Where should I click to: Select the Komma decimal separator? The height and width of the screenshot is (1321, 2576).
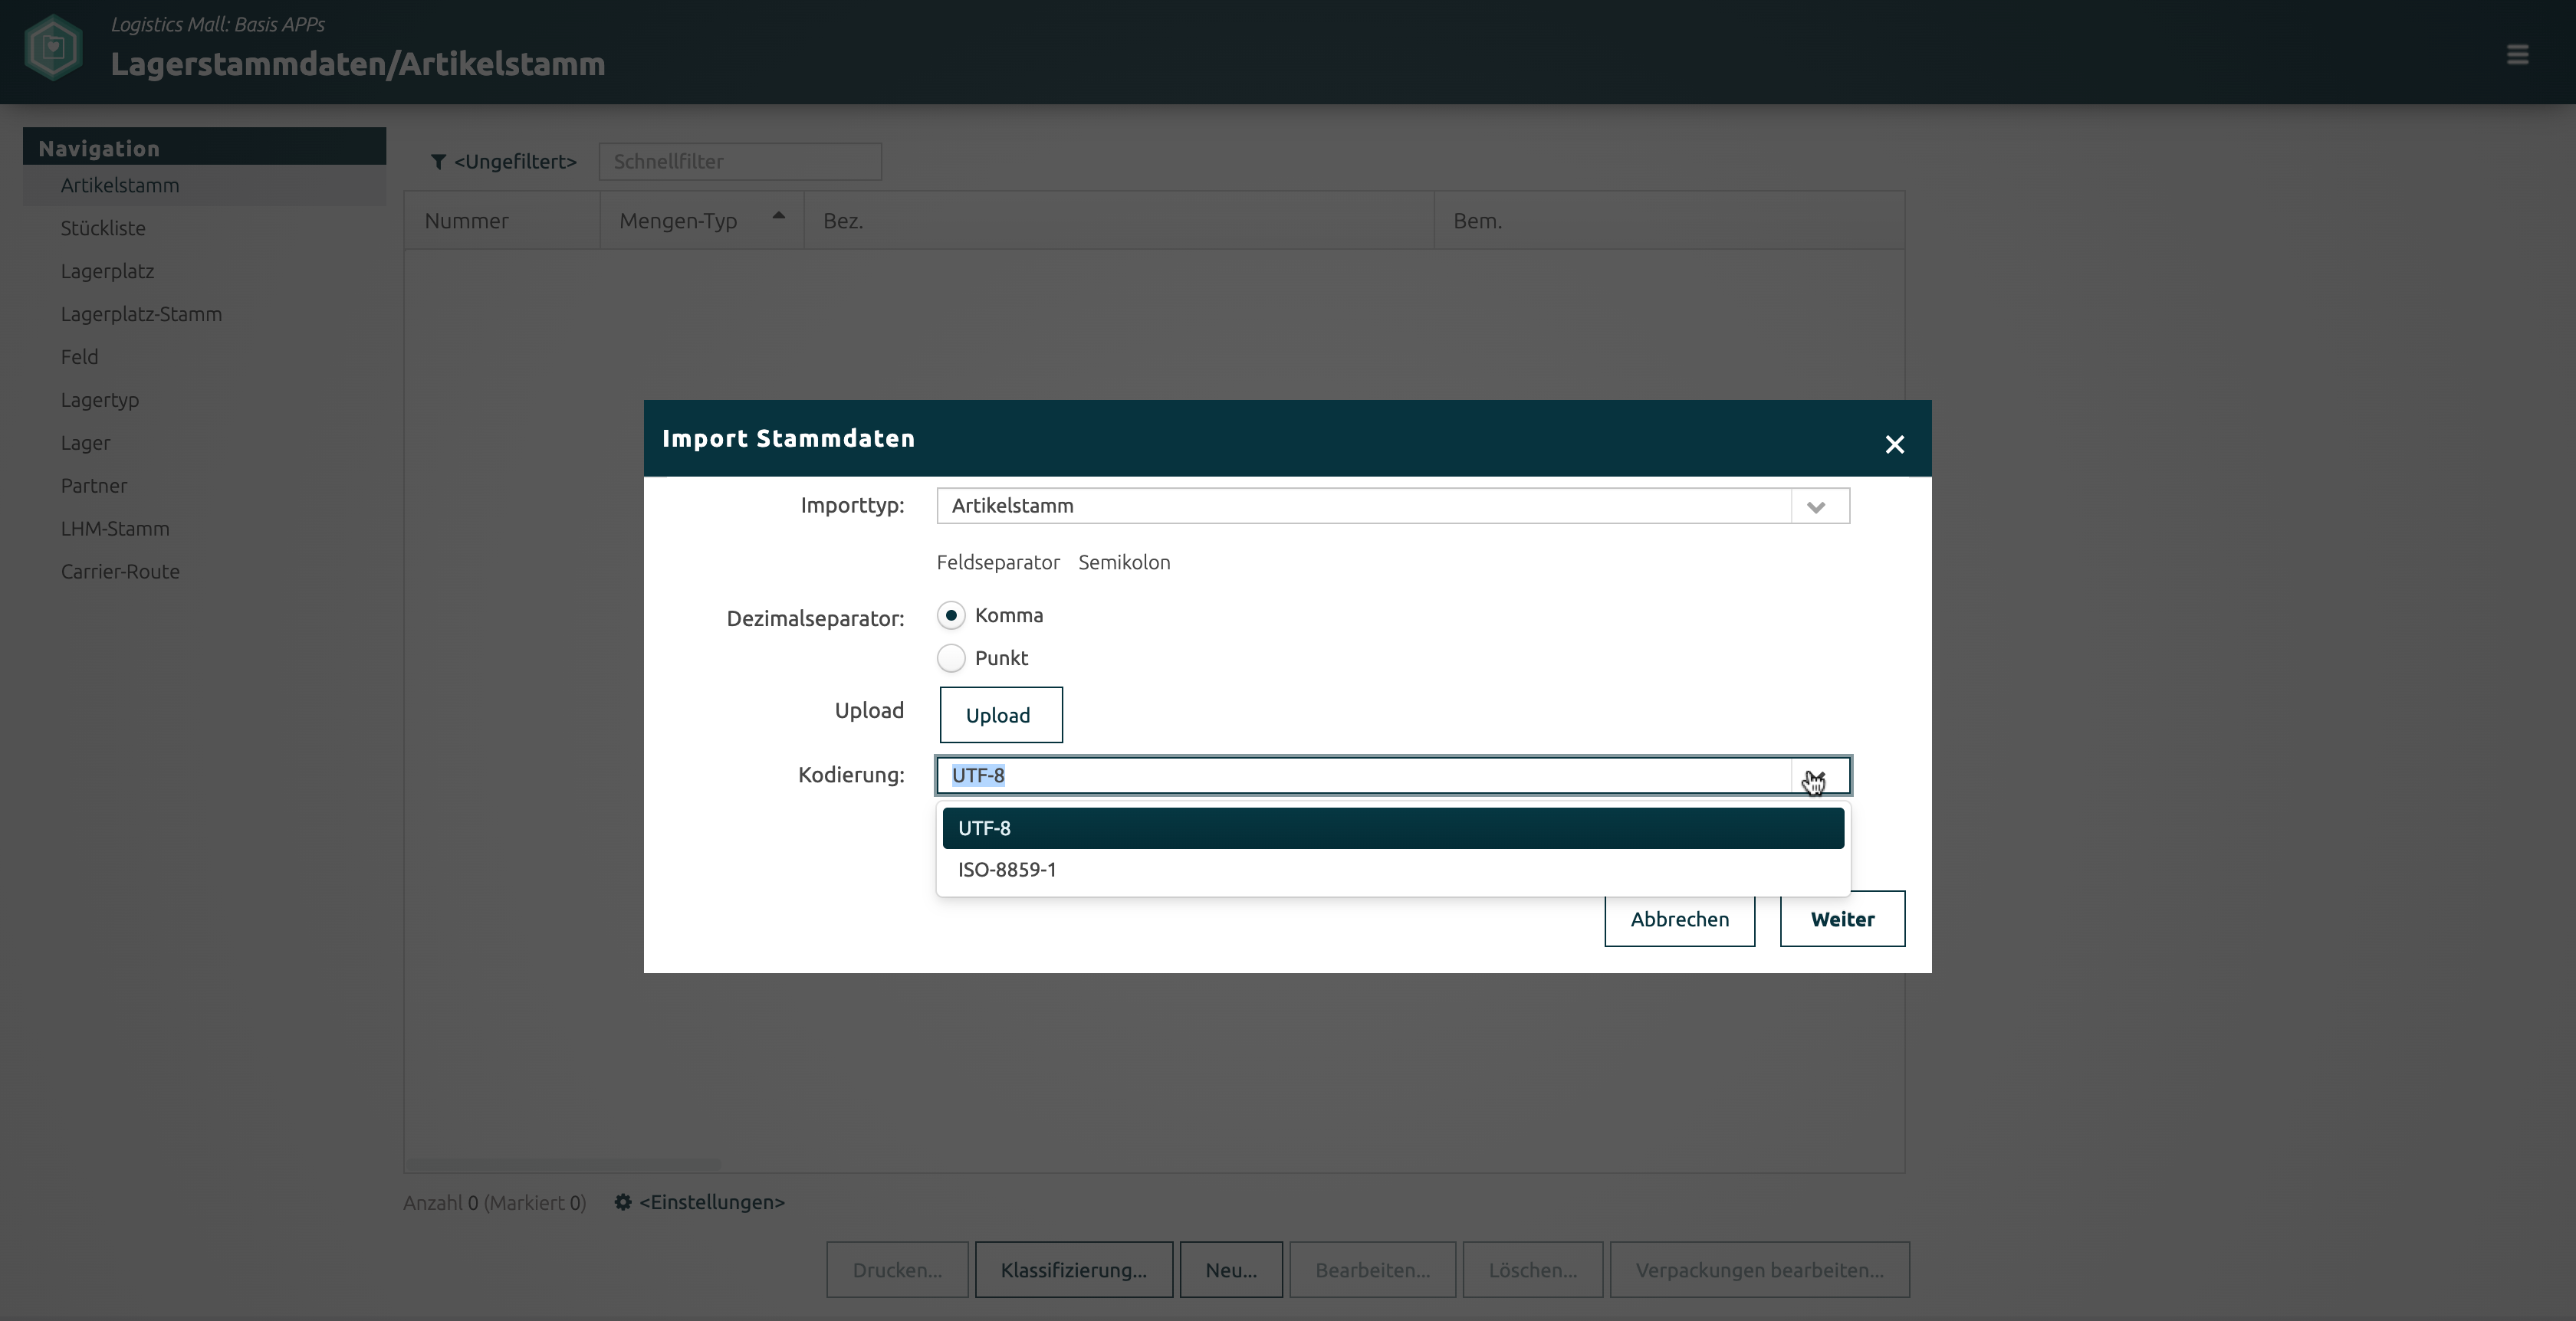point(951,615)
